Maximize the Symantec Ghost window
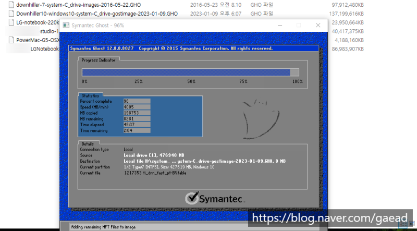 (299, 25)
